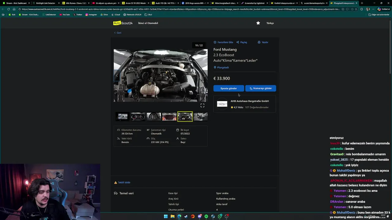This screenshot has height=220, width=392.
Task: Click the Sohbet et button
Action: tap(384, 9)
